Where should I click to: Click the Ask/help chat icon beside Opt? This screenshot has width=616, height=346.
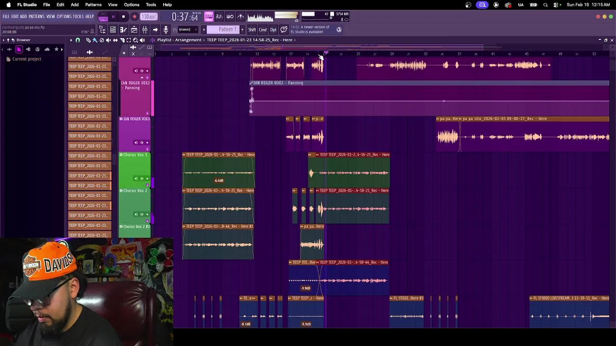pyautogui.click(x=284, y=30)
